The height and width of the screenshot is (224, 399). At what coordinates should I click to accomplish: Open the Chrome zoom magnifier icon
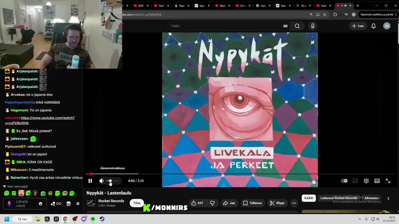pos(311,15)
